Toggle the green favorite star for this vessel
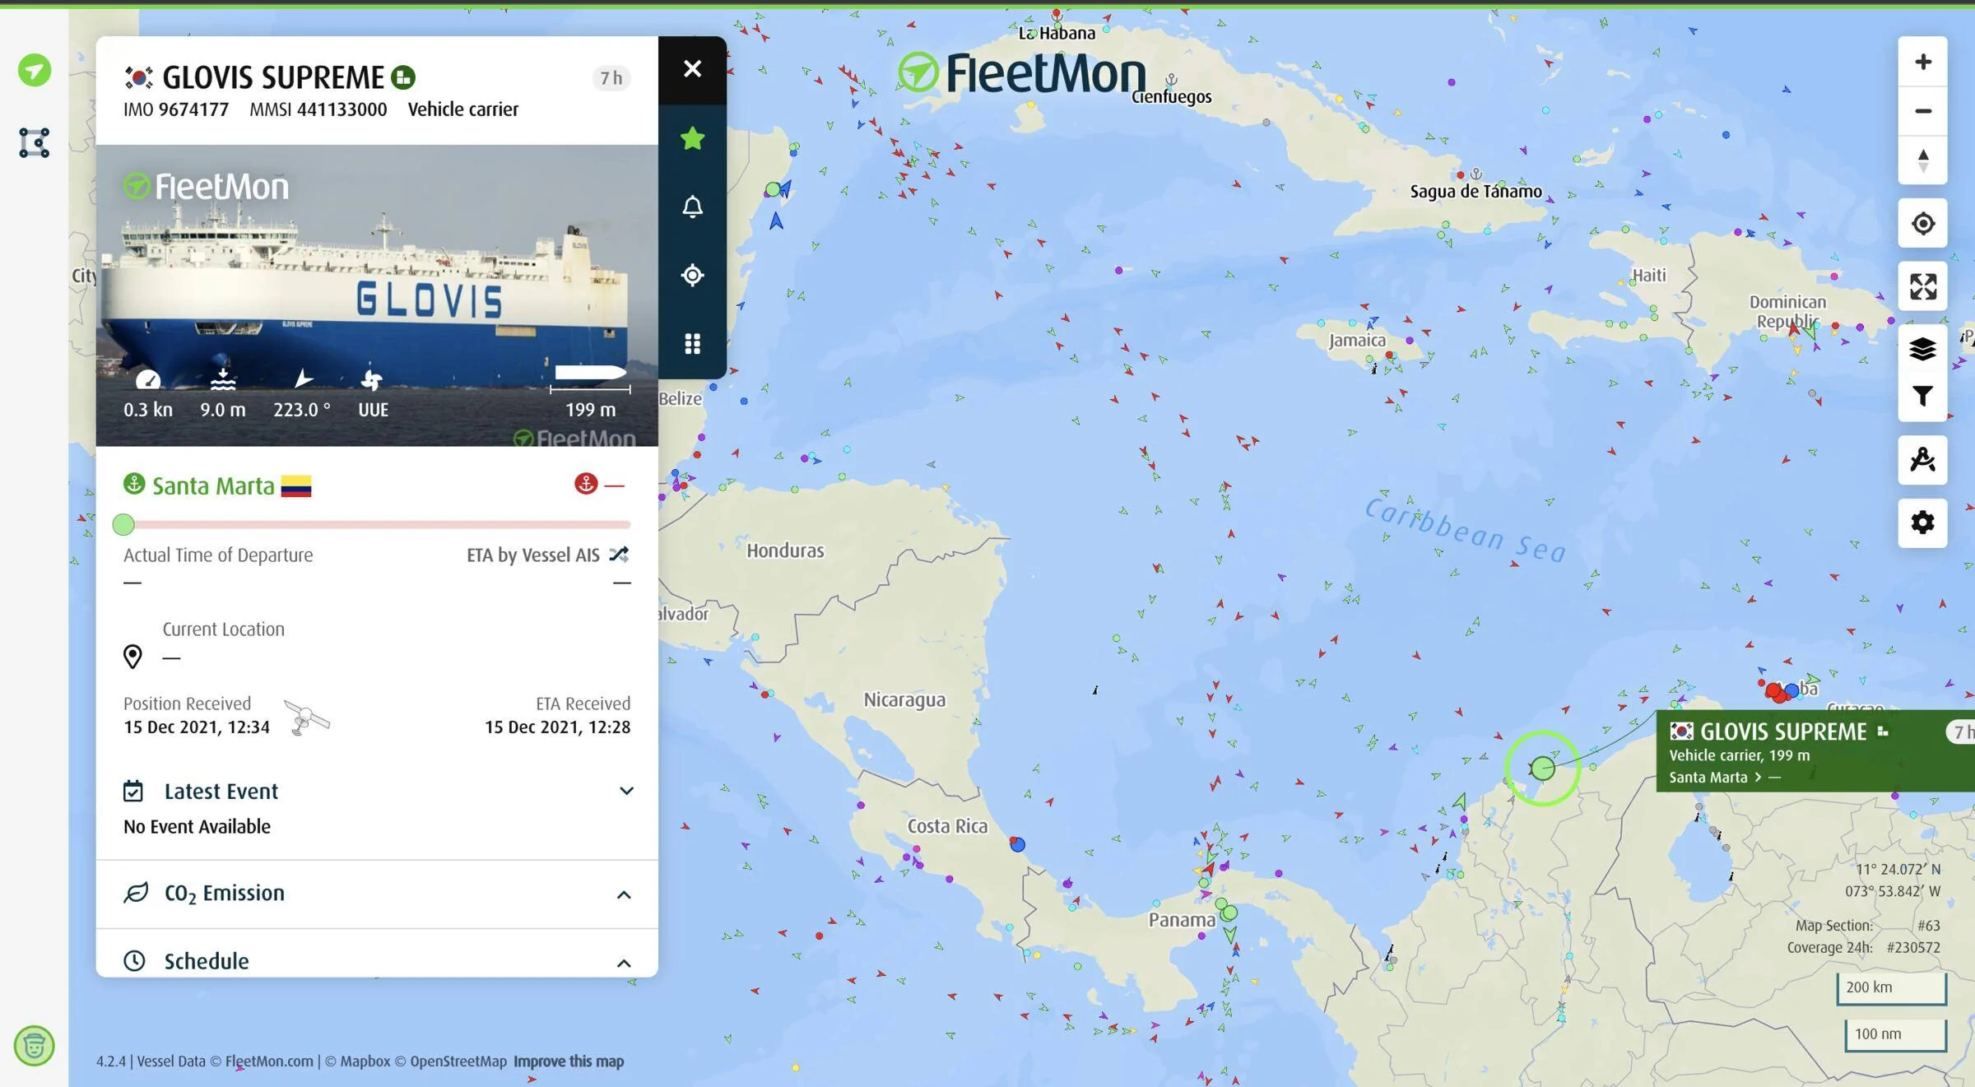The image size is (1975, 1087). (692, 138)
